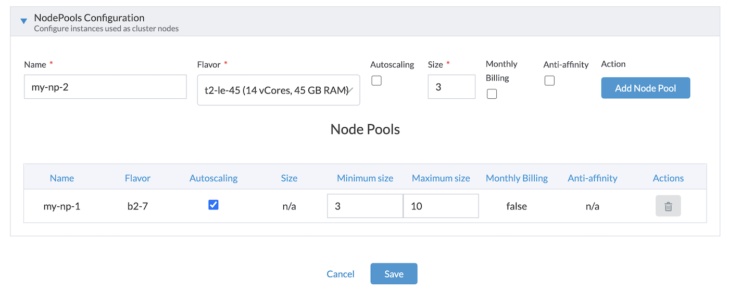Click the Add Node Pool button
The image size is (729, 291).
[645, 88]
